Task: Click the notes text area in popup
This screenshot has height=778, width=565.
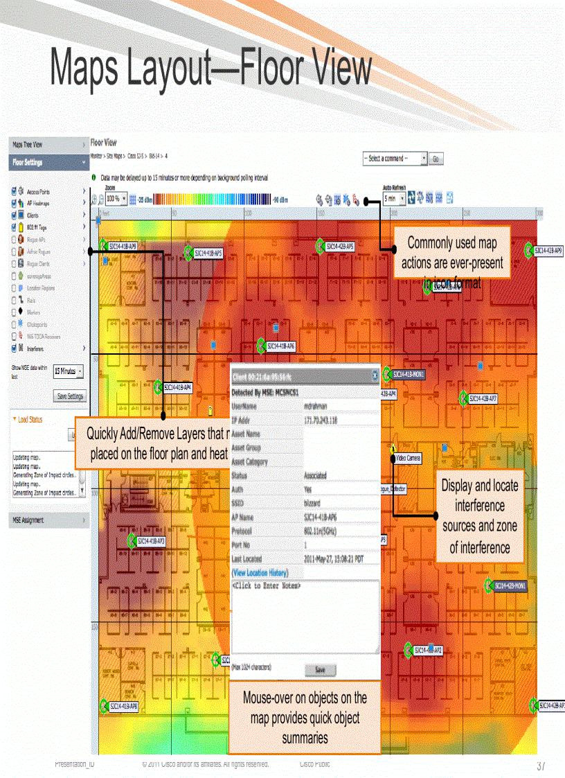Action: pyautogui.click(x=305, y=617)
